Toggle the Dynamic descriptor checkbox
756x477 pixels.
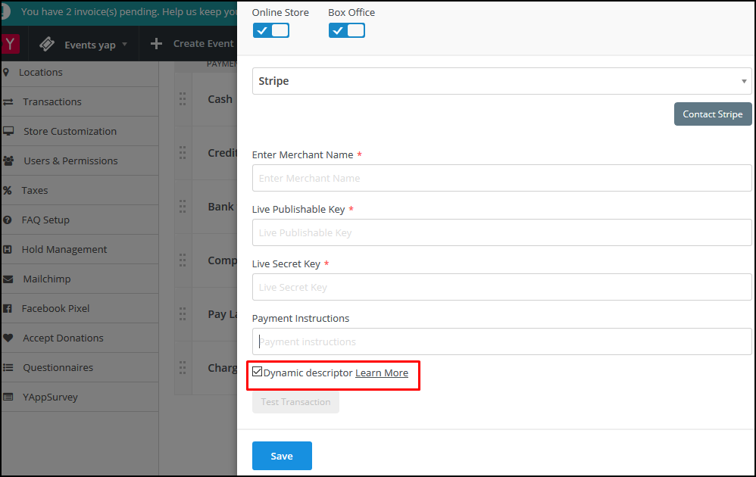258,372
